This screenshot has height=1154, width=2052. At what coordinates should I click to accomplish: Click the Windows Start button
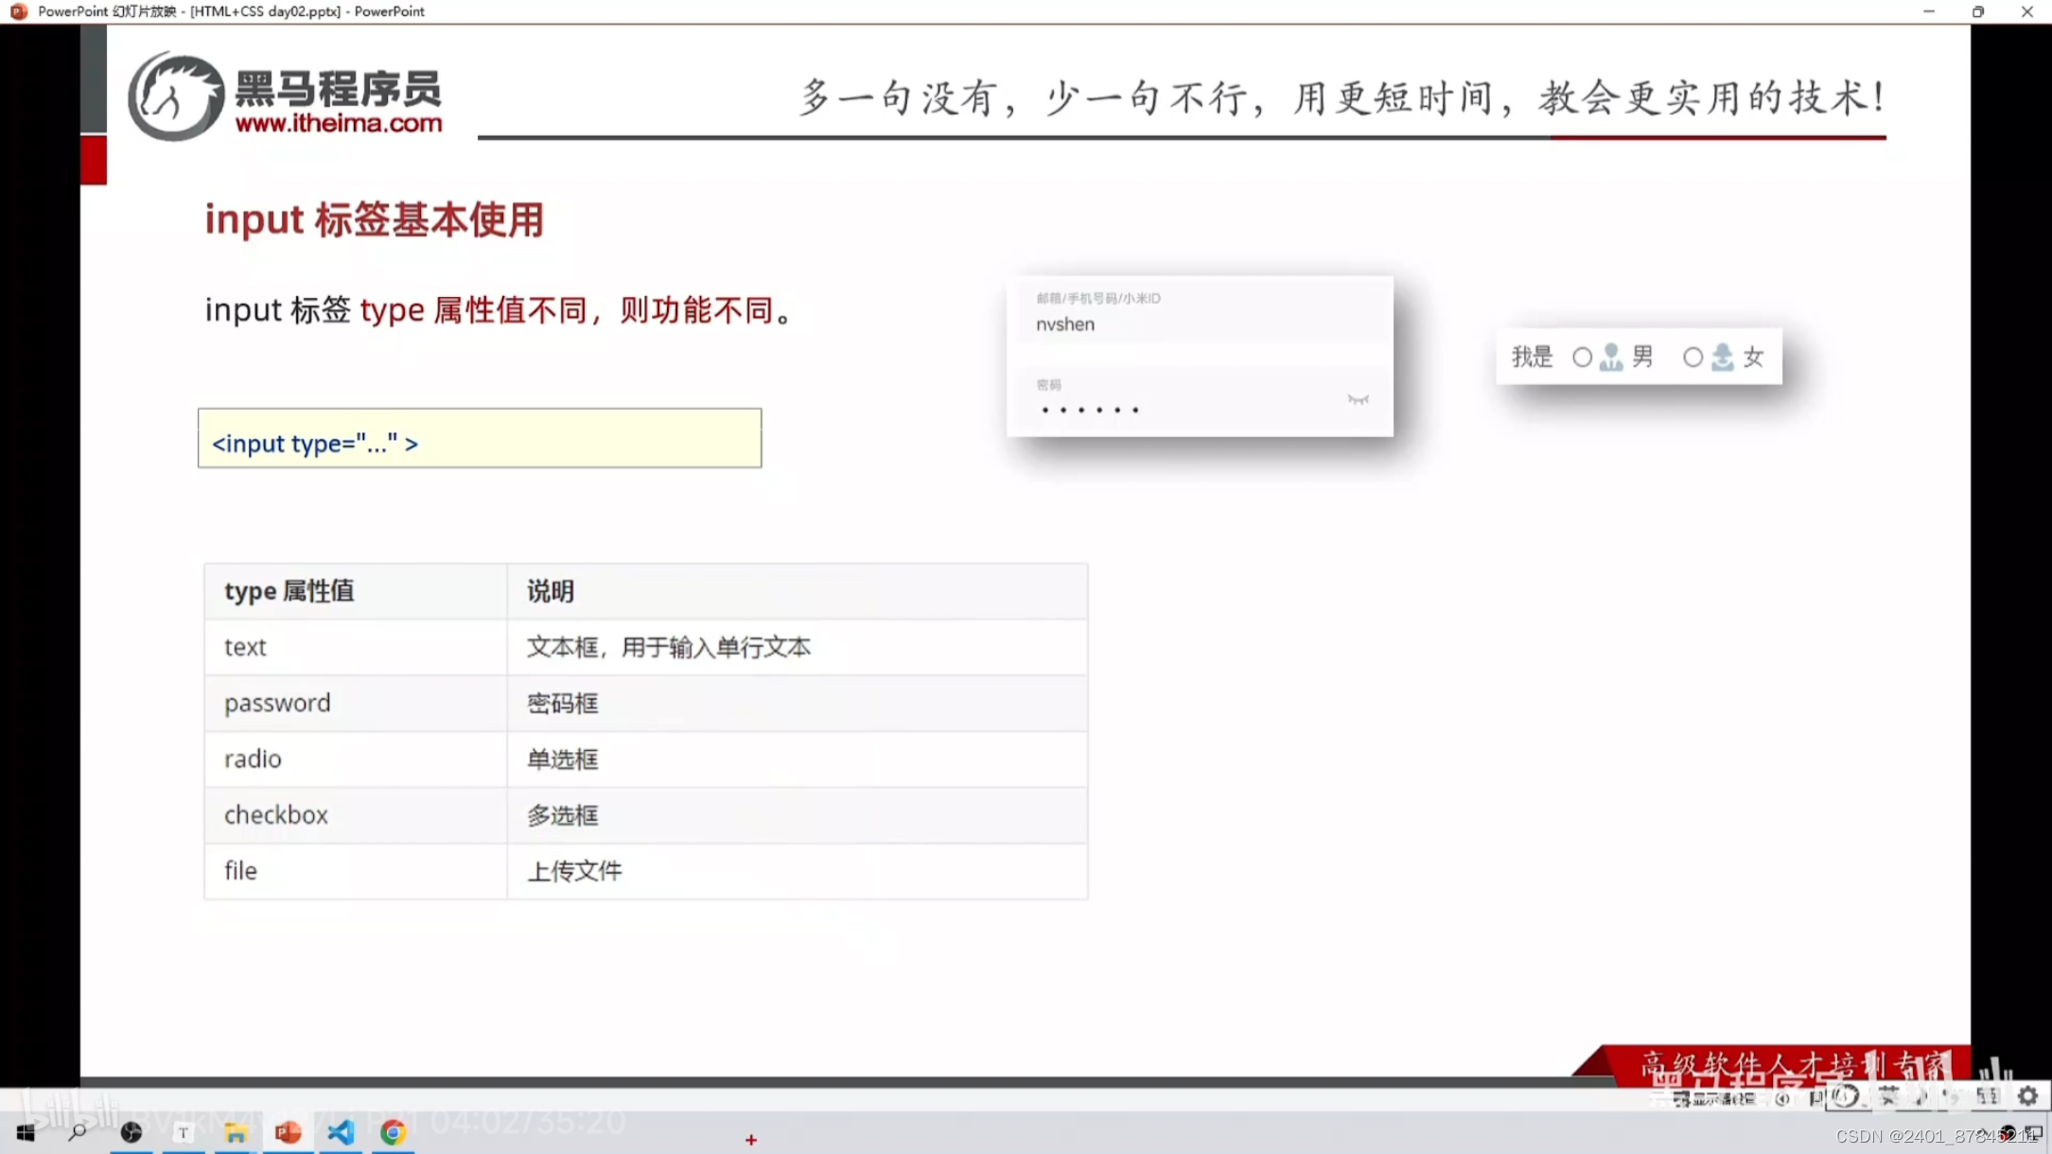25,1132
